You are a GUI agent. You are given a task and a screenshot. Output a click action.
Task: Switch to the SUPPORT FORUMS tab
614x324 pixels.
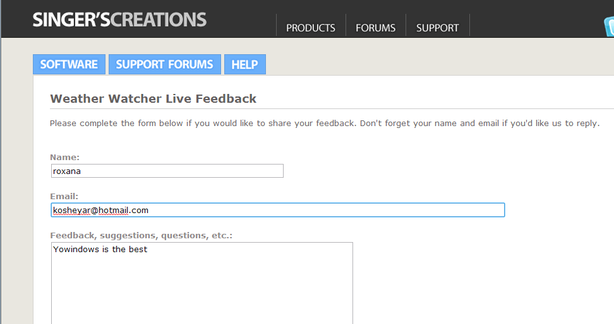pyautogui.click(x=164, y=64)
